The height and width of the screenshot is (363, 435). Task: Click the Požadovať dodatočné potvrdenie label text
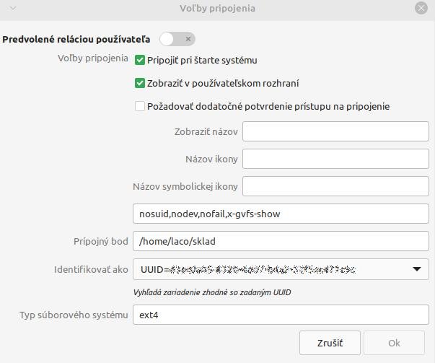[x=268, y=106]
